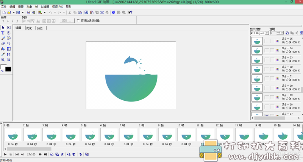Click the context help arrow icon
303x162 pixels.
click(x=130, y=12)
